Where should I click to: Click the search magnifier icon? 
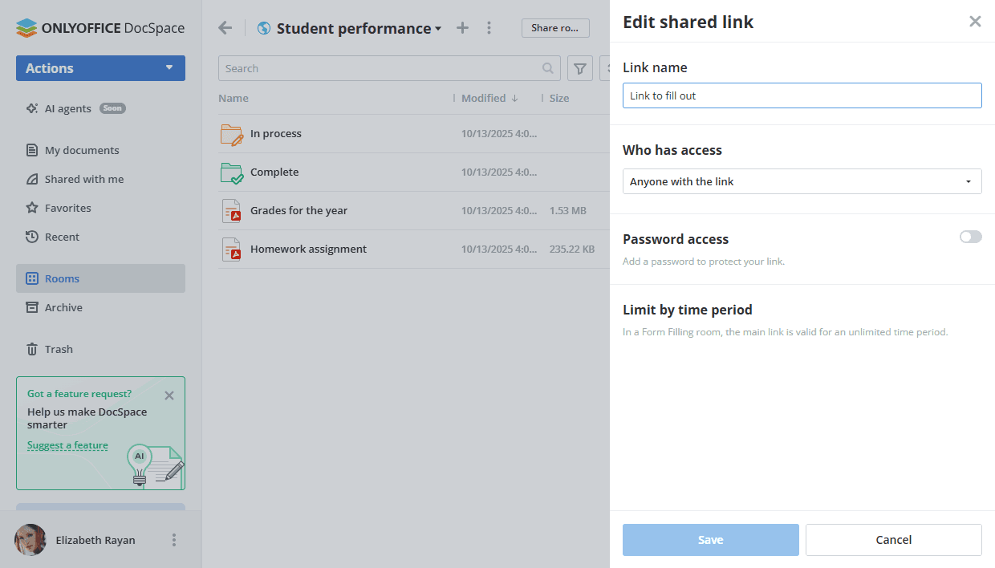[x=548, y=68]
